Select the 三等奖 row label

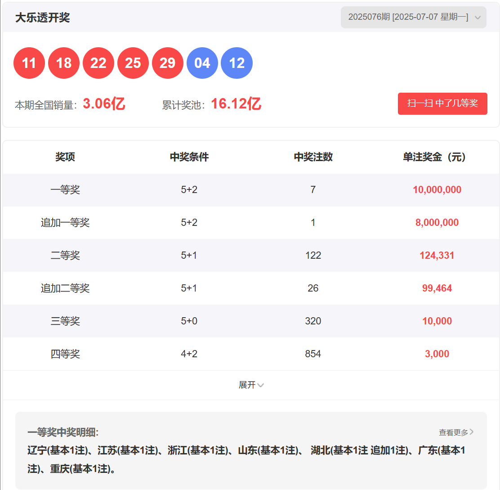pos(65,321)
